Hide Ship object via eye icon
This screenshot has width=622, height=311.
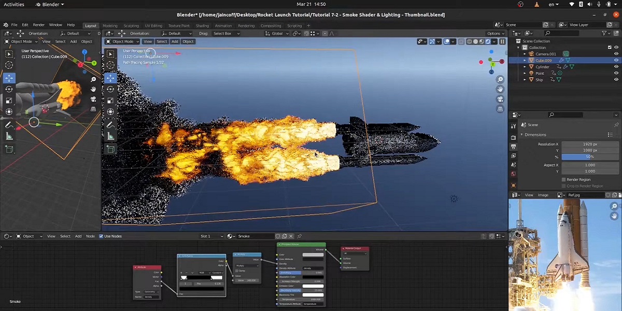pos(616,79)
